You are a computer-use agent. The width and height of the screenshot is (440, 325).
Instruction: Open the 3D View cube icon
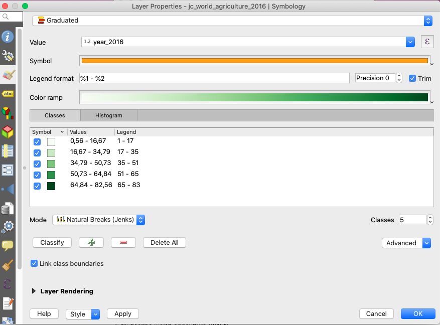click(x=8, y=132)
